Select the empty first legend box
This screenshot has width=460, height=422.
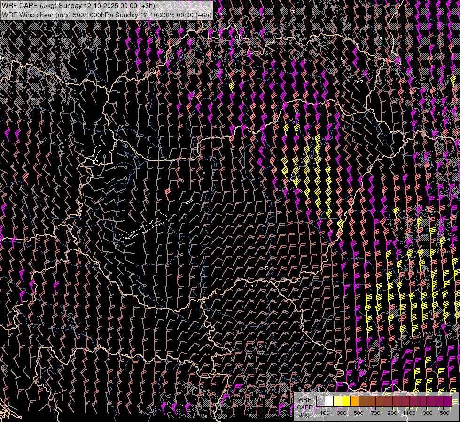click(321, 401)
